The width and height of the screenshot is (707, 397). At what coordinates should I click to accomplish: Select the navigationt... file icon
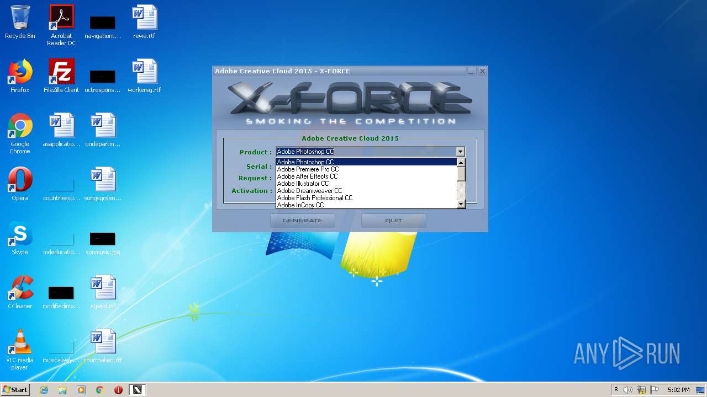(x=103, y=28)
